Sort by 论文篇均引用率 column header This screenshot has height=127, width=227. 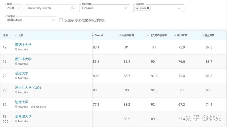(x=157, y=35)
